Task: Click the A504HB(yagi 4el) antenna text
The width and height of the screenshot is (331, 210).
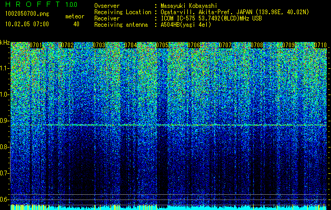Action: click(186, 25)
